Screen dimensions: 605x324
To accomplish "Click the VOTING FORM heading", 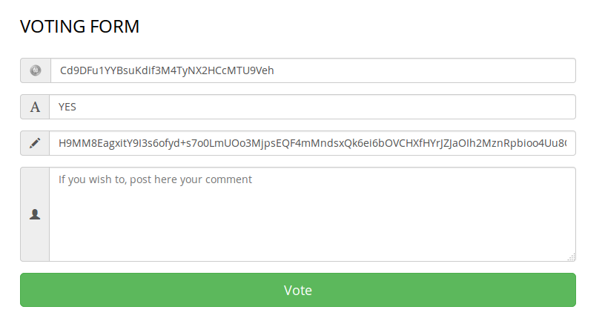I will [x=79, y=27].
